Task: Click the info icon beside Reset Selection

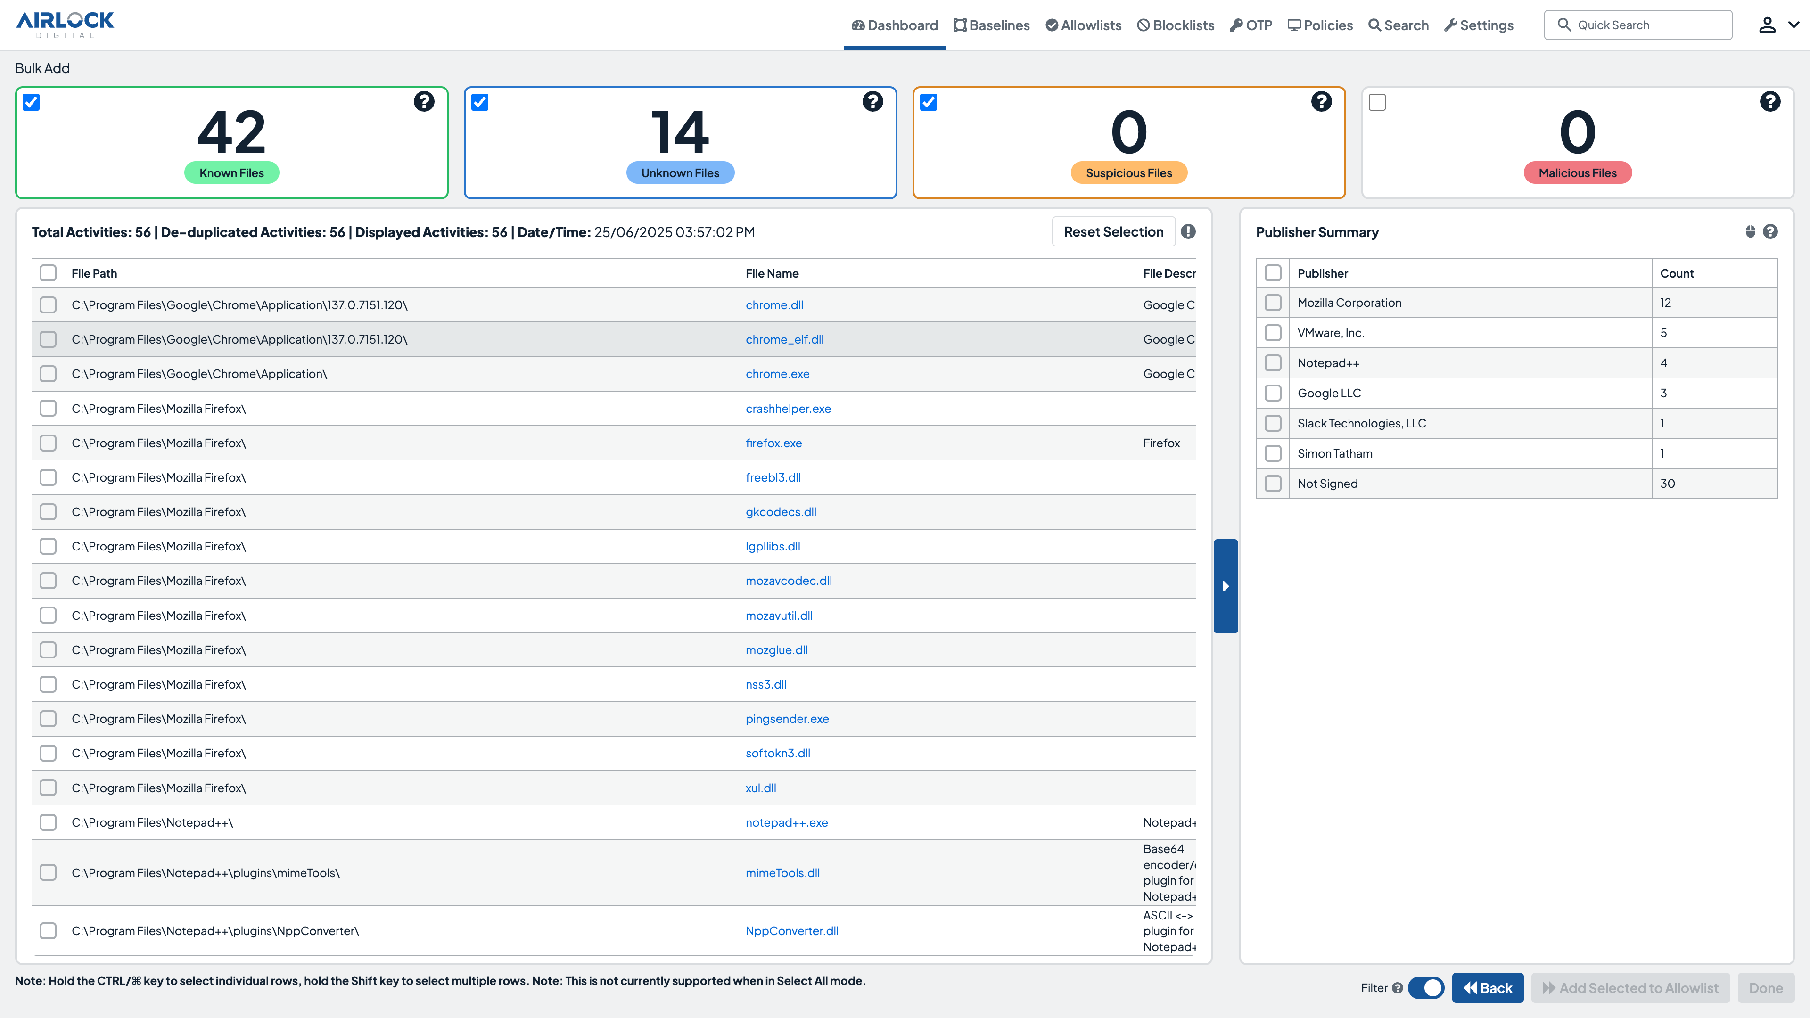Action: click(1188, 232)
